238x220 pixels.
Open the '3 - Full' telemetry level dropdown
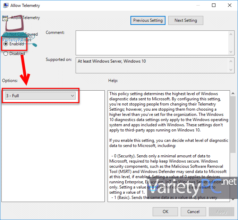pos(40,95)
